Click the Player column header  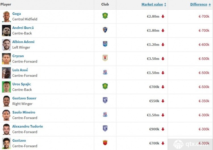click(6, 4)
